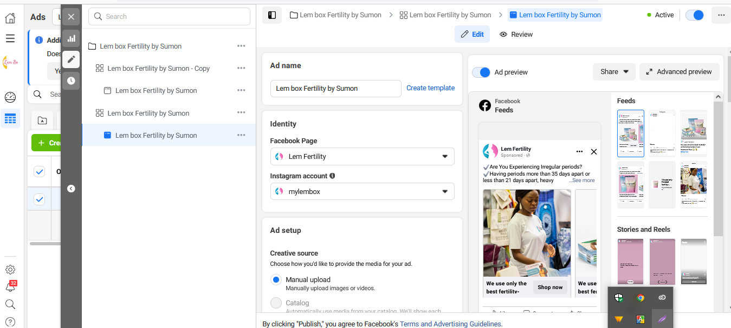
Task: Click the campaign breadcrumb with folder icon
Action: click(335, 15)
